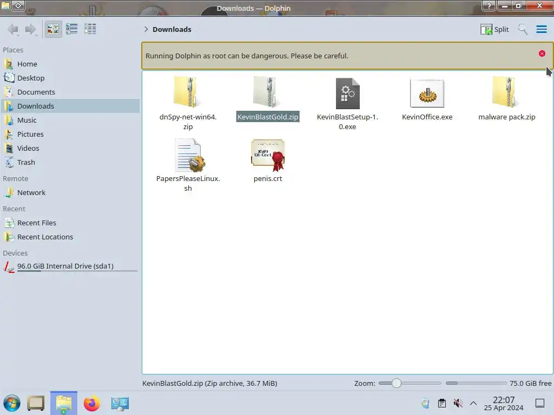Open Recent Files
Viewport: 554px width, 415px height.
(70, 223)
